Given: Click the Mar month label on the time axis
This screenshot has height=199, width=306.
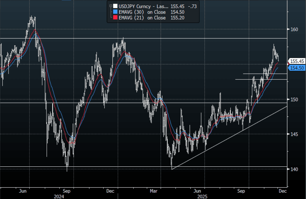Looking at the screenshot, I should 154,191.
